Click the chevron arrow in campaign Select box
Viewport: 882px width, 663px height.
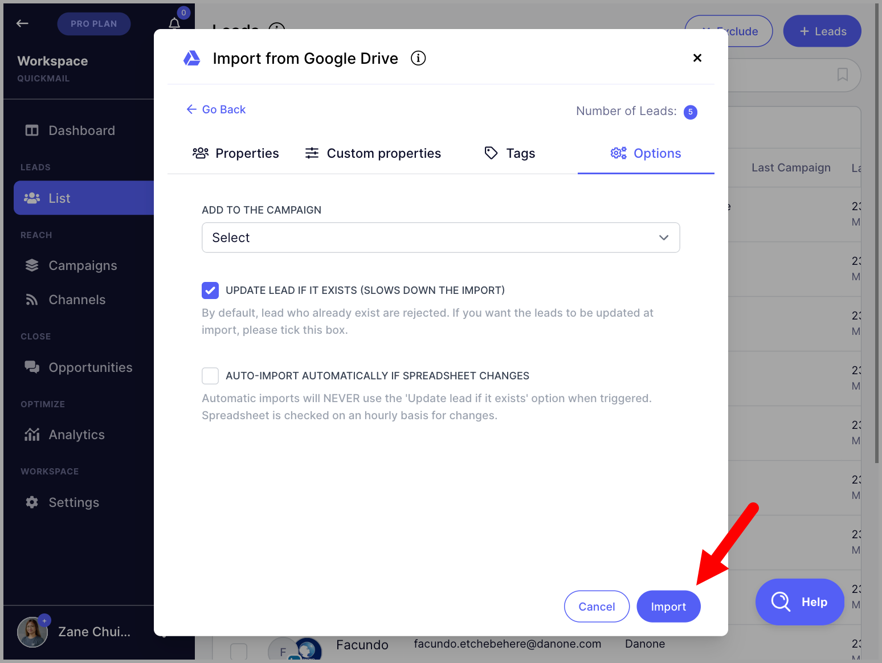coord(664,238)
